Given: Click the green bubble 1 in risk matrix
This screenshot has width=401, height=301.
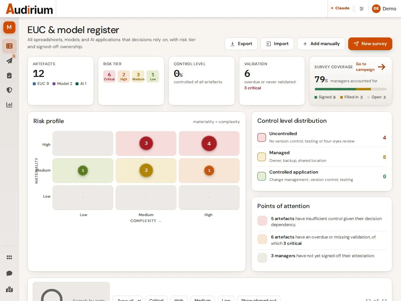Looking at the screenshot, I should pos(83,171).
